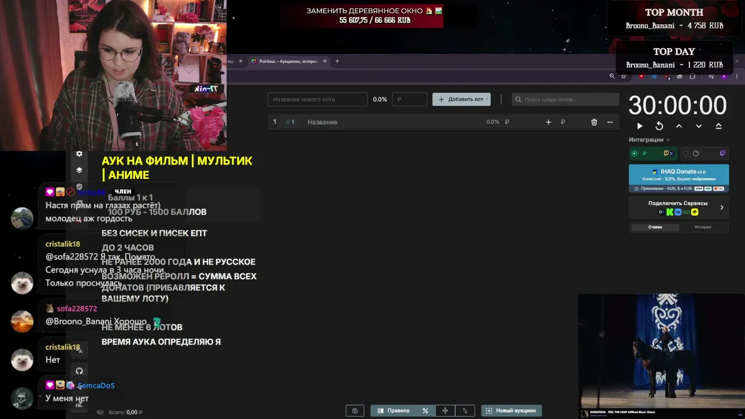This screenshot has width=745, height=419.
Task: Click the new lot name input field
Action: (318, 100)
